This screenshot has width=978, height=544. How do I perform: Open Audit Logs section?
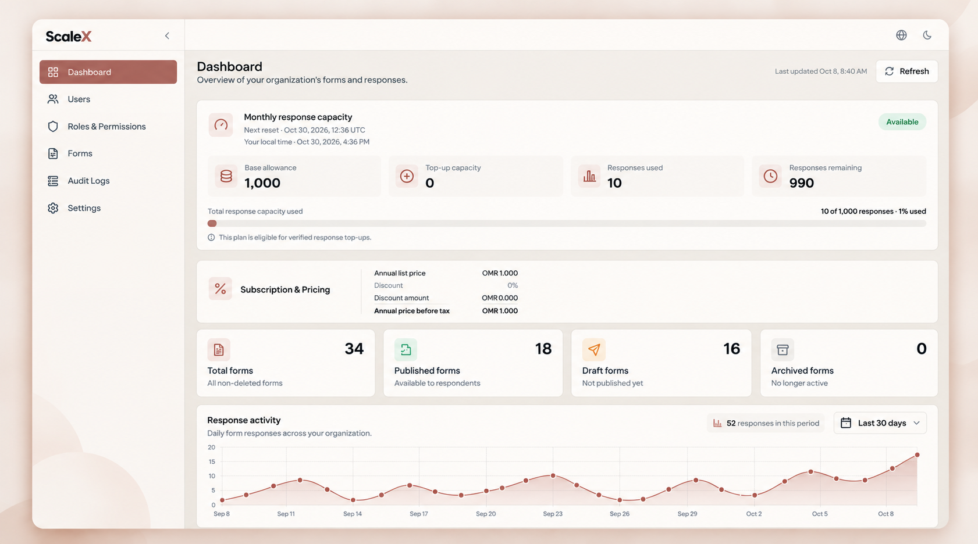108,181
